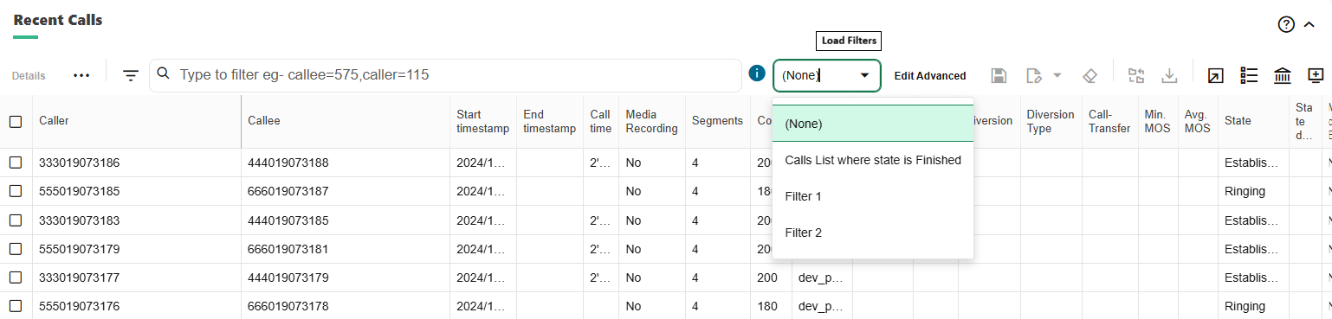Click callee cell 666019073187
This screenshot has width=1332, height=319.
pyautogui.click(x=345, y=191)
